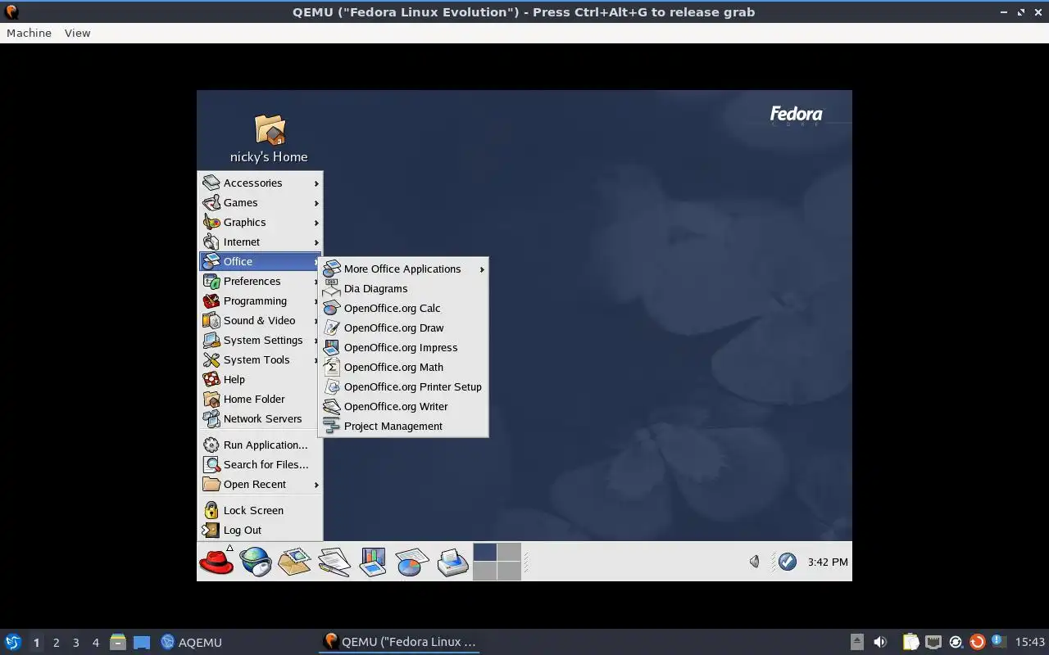Select the bottom-left guest workspace switcher cell
1049x655 pixels.
485,571
